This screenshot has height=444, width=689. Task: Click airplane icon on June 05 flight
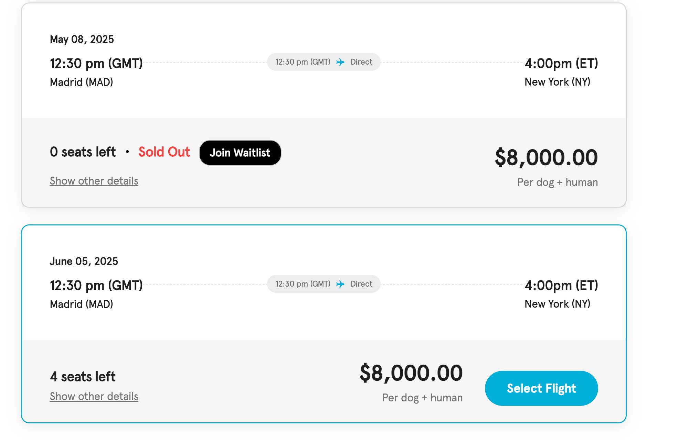(x=340, y=284)
